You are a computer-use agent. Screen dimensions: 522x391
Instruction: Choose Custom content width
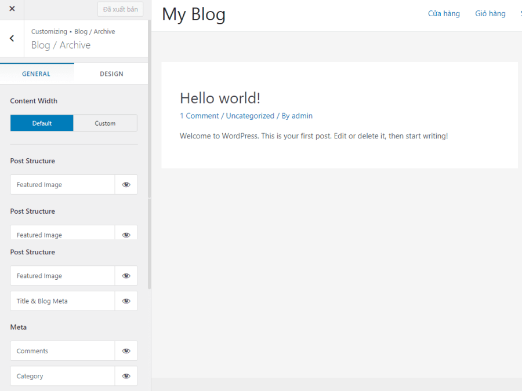(105, 123)
